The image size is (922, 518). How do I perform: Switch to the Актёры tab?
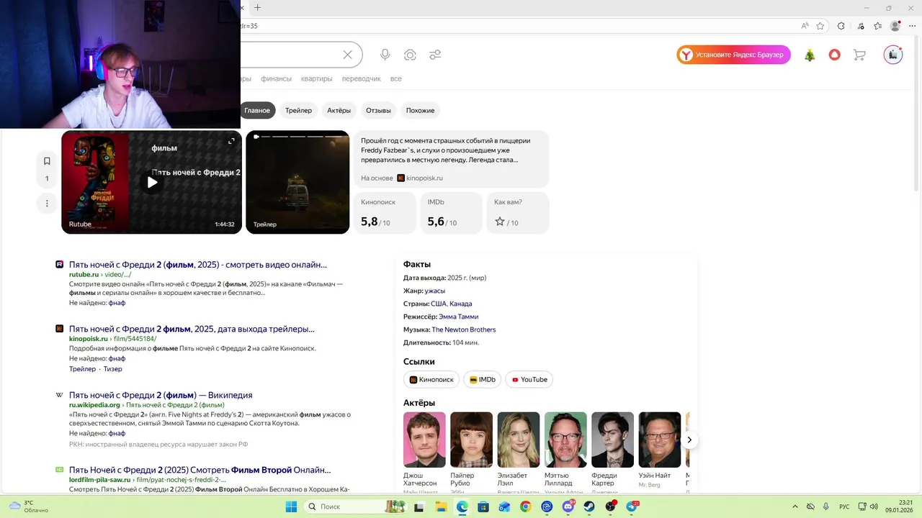[339, 110]
